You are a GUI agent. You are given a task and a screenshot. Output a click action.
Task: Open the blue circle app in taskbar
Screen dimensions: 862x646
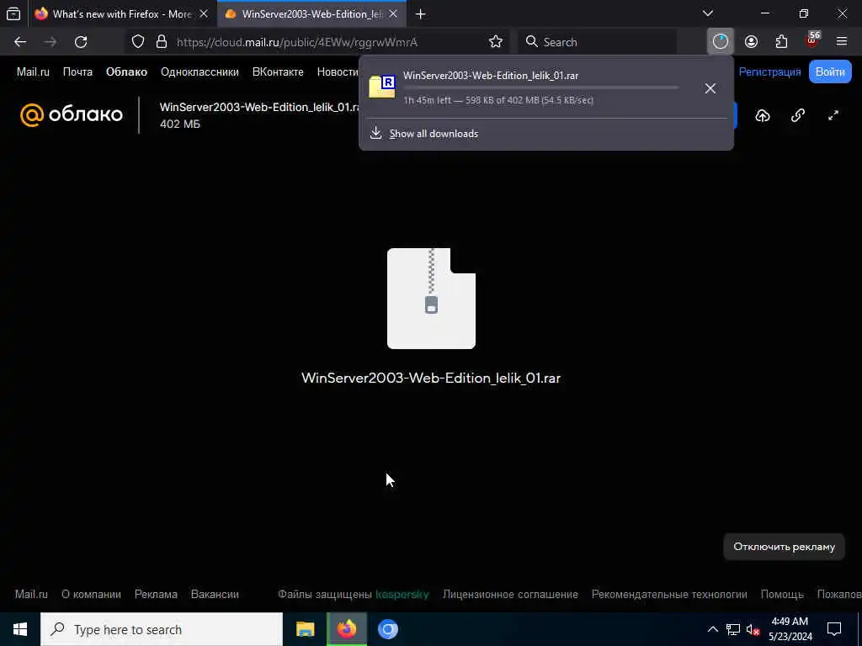tap(387, 629)
